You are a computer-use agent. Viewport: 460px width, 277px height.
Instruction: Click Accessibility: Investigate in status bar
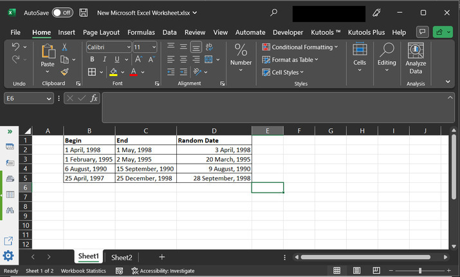[x=163, y=271]
